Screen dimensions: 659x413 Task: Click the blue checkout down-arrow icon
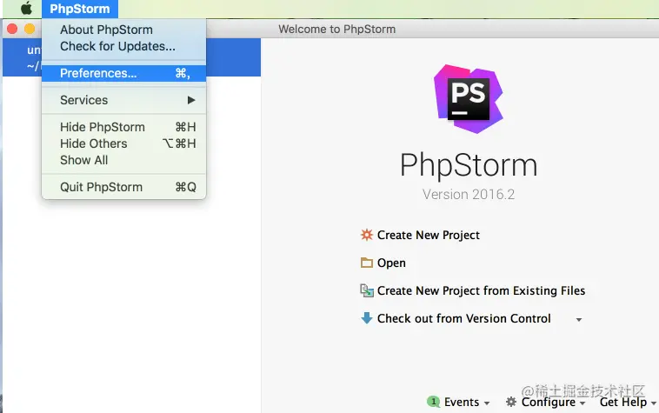pyautogui.click(x=367, y=318)
